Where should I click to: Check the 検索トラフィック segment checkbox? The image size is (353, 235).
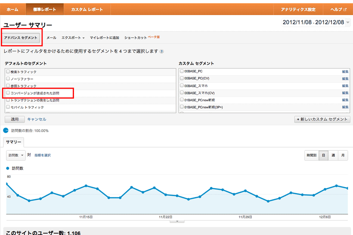point(8,72)
